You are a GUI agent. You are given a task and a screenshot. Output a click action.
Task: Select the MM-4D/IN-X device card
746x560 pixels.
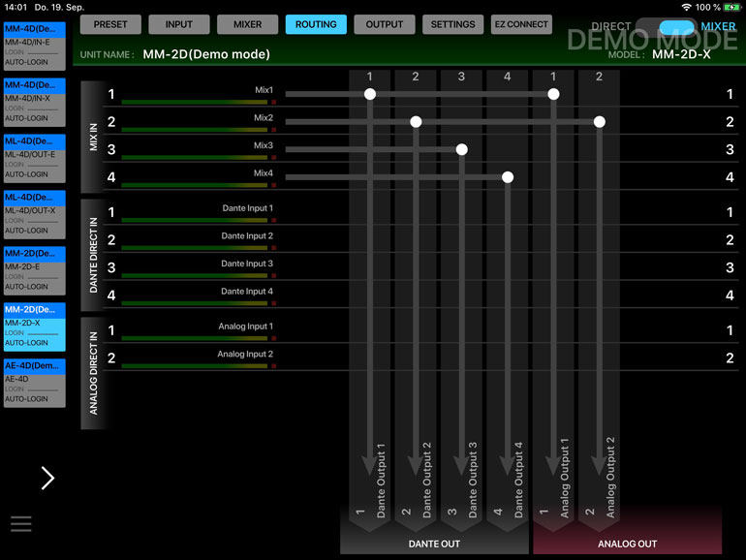[x=35, y=103]
